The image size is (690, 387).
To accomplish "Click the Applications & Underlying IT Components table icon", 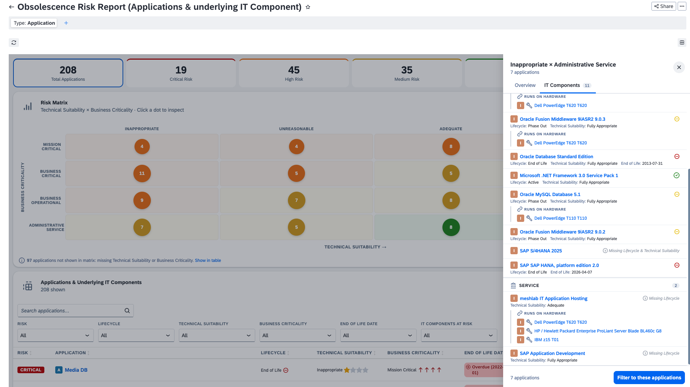I will pos(28,286).
